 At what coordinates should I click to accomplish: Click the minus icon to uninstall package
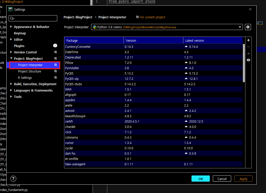point(248,47)
